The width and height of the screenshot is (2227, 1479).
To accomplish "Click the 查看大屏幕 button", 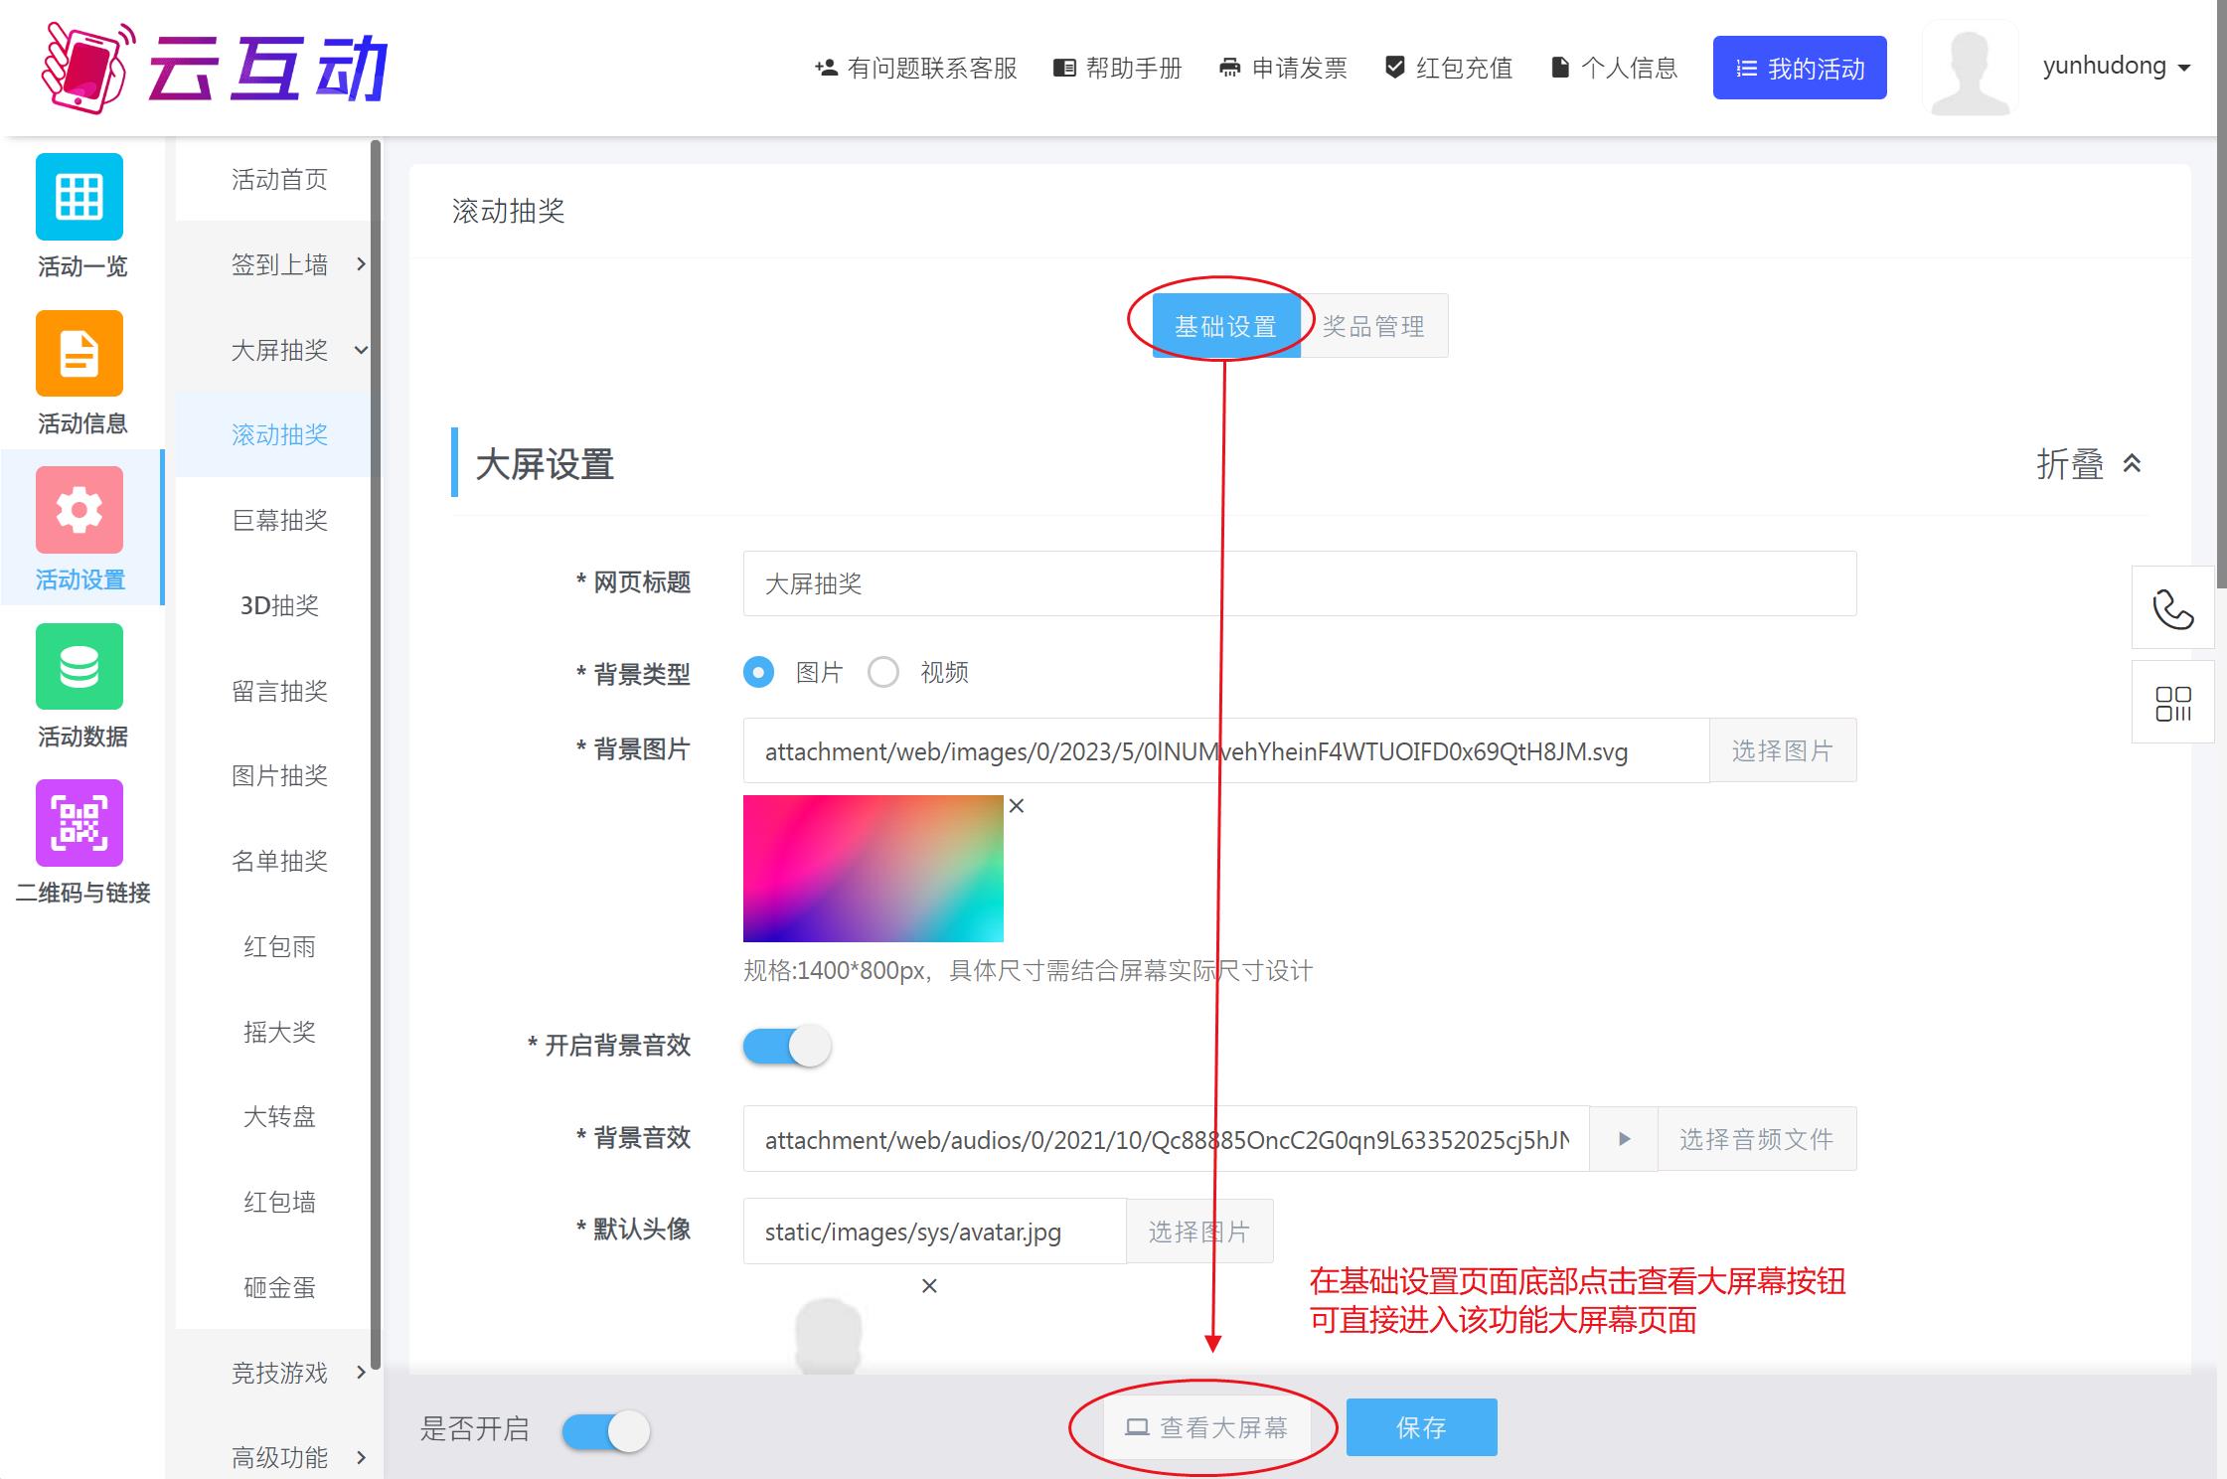I will pyautogui.click(x=1206, y=1428).
